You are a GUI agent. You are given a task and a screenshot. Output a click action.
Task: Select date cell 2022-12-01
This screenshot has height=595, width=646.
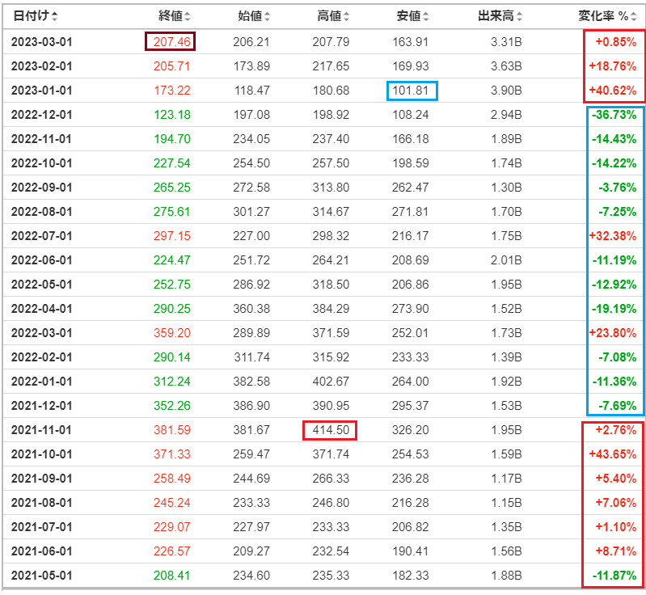[x=41, y=115]
